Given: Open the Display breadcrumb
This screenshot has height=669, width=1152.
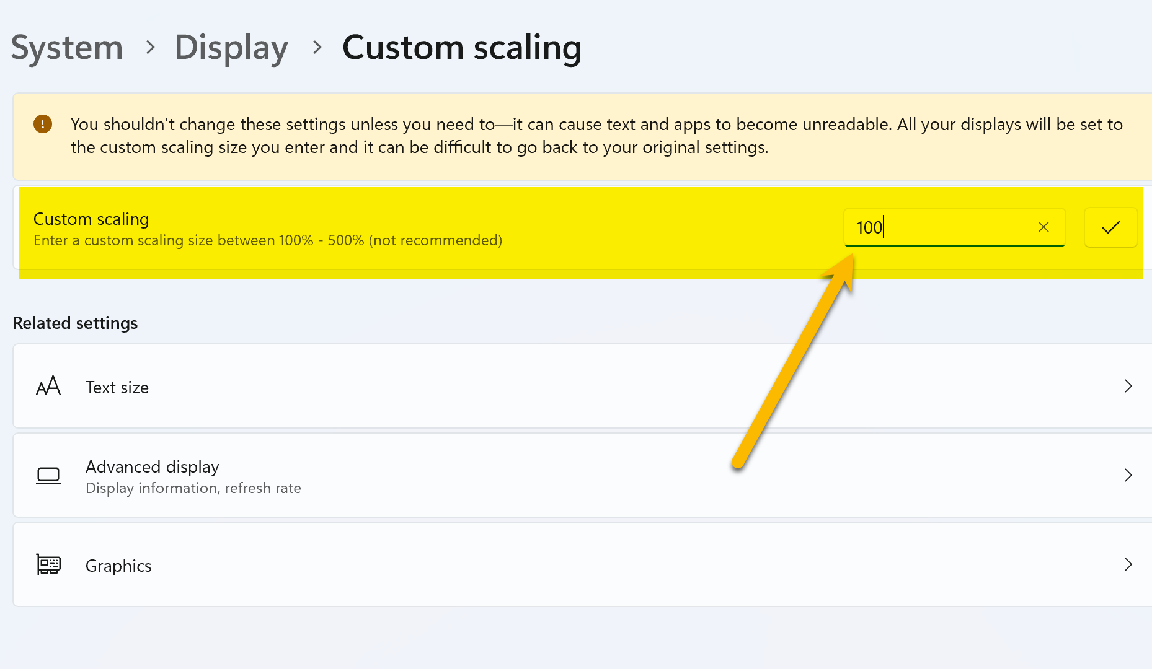Looking at the screenshot, I should (x=231, y=46).
